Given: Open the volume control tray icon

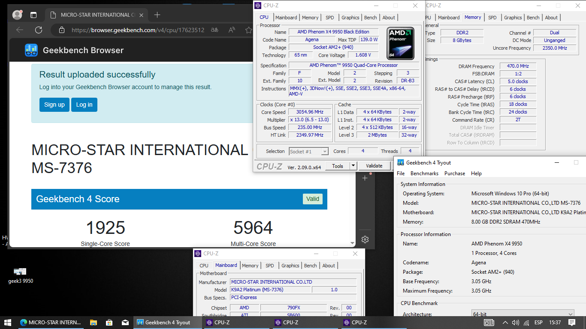Looking at the screenshot, I should [516, 322].
